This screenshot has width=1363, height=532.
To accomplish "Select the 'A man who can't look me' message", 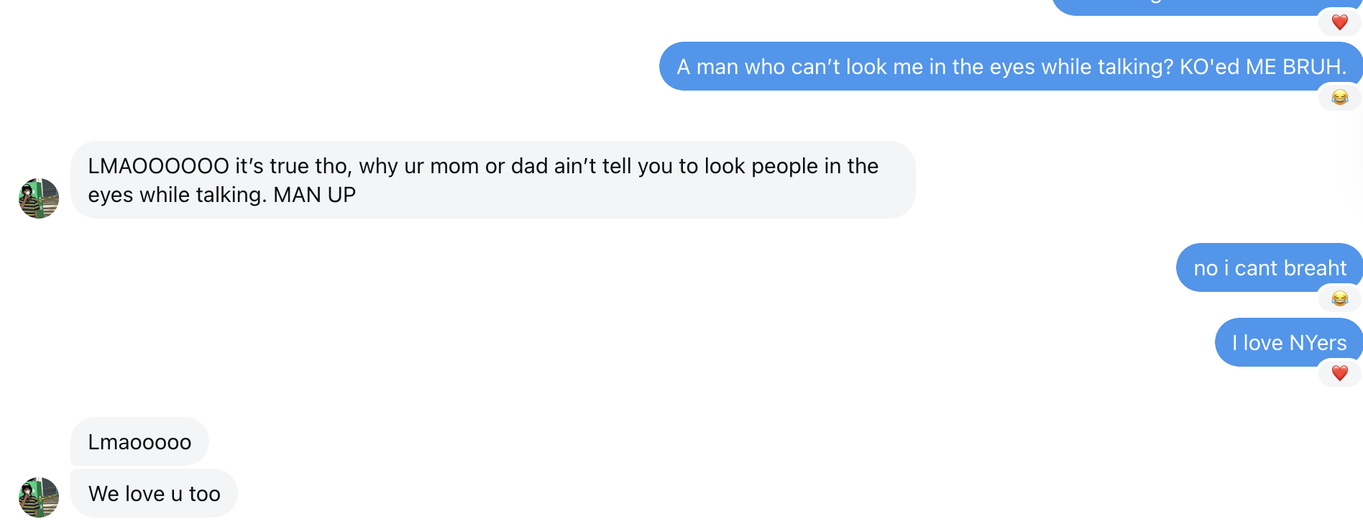I will tap(1010, 67).
